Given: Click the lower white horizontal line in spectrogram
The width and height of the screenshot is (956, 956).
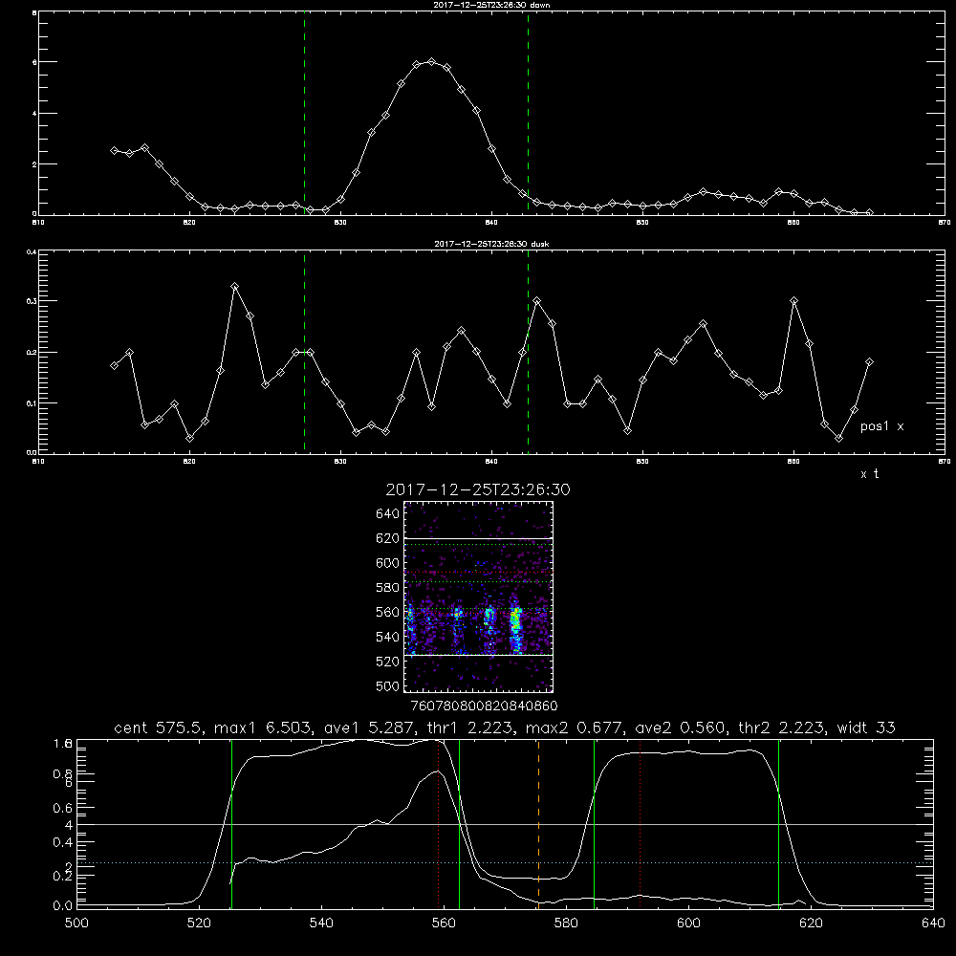Looking at the screenshot, I should (x=479, y=656).
